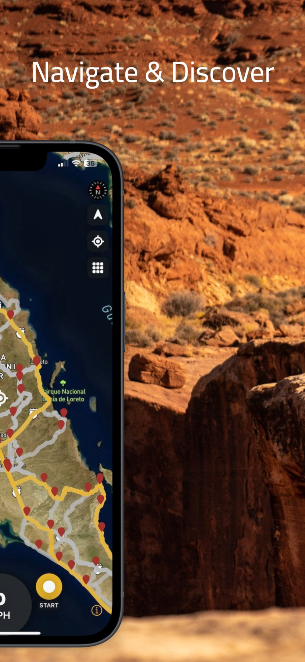
Task: Tap the yellow START record button
Action: (49, 587)
